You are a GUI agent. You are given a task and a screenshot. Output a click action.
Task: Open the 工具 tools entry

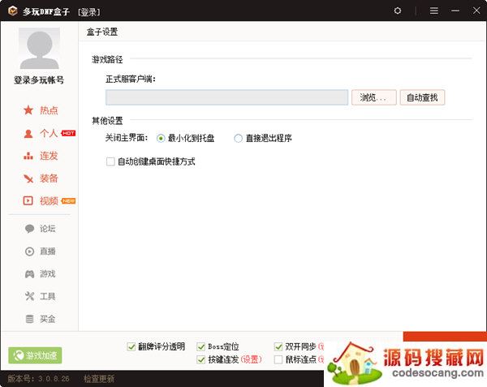tap(48, 296)
